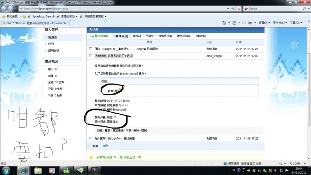
Task: Open the 工具(O) tools dropdown
Action: (x=296, y=23)
